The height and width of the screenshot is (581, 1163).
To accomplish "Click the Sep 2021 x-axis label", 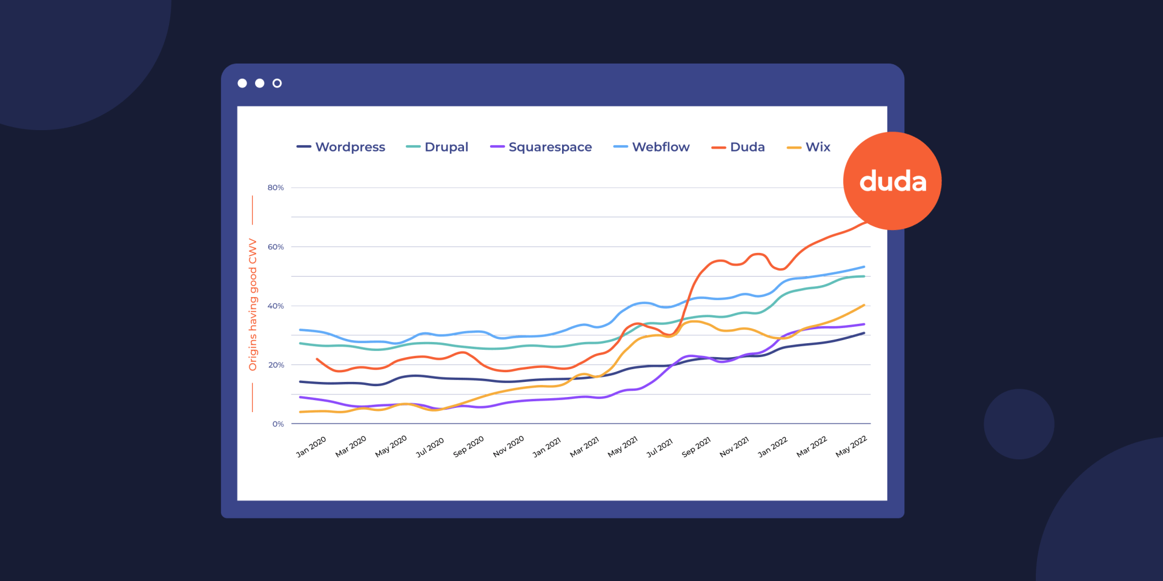I will click(x=696, y=447).
